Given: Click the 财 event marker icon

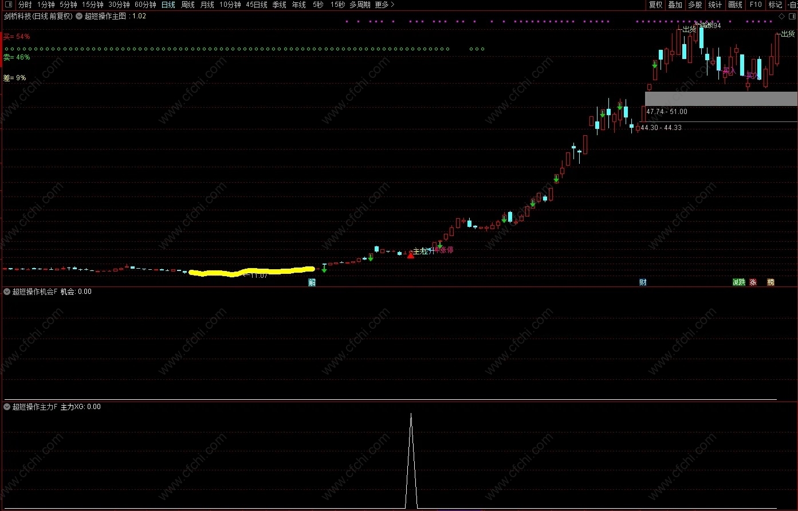Looking at the screenshot, I should pyautogui.click(x=643, y=282).
